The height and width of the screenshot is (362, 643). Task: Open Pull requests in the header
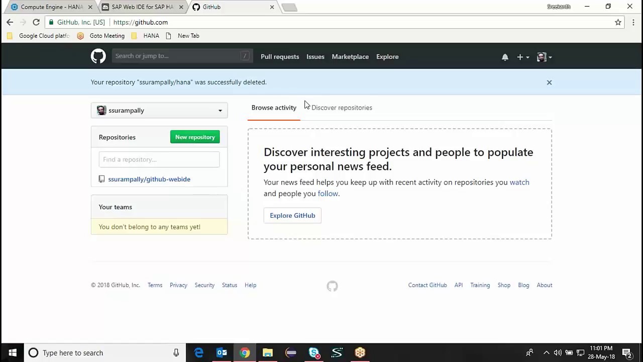tap(280, 57)
